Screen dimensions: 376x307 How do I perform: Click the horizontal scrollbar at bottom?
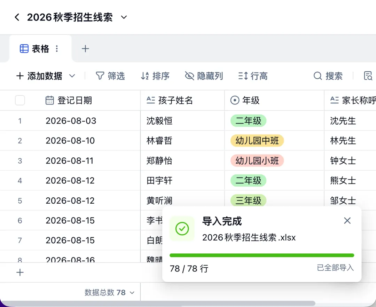pyautogui.click(x=158, y=304)
